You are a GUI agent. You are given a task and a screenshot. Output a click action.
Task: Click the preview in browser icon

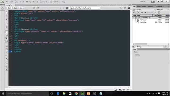tap(125, 8)
